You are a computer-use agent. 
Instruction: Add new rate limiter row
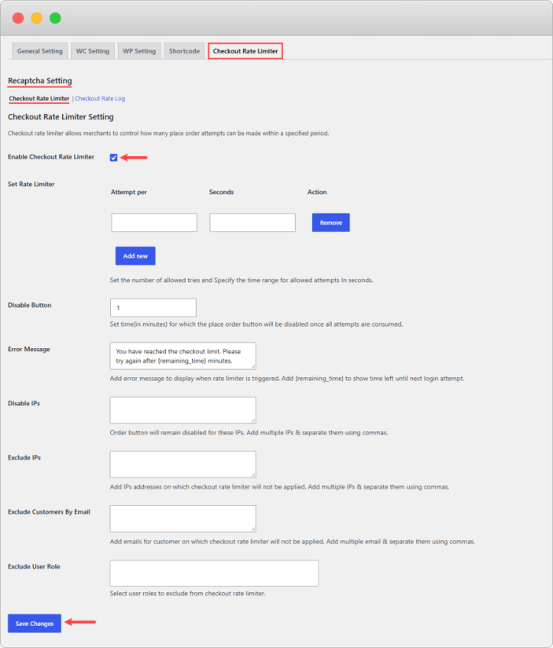[135, 256]
